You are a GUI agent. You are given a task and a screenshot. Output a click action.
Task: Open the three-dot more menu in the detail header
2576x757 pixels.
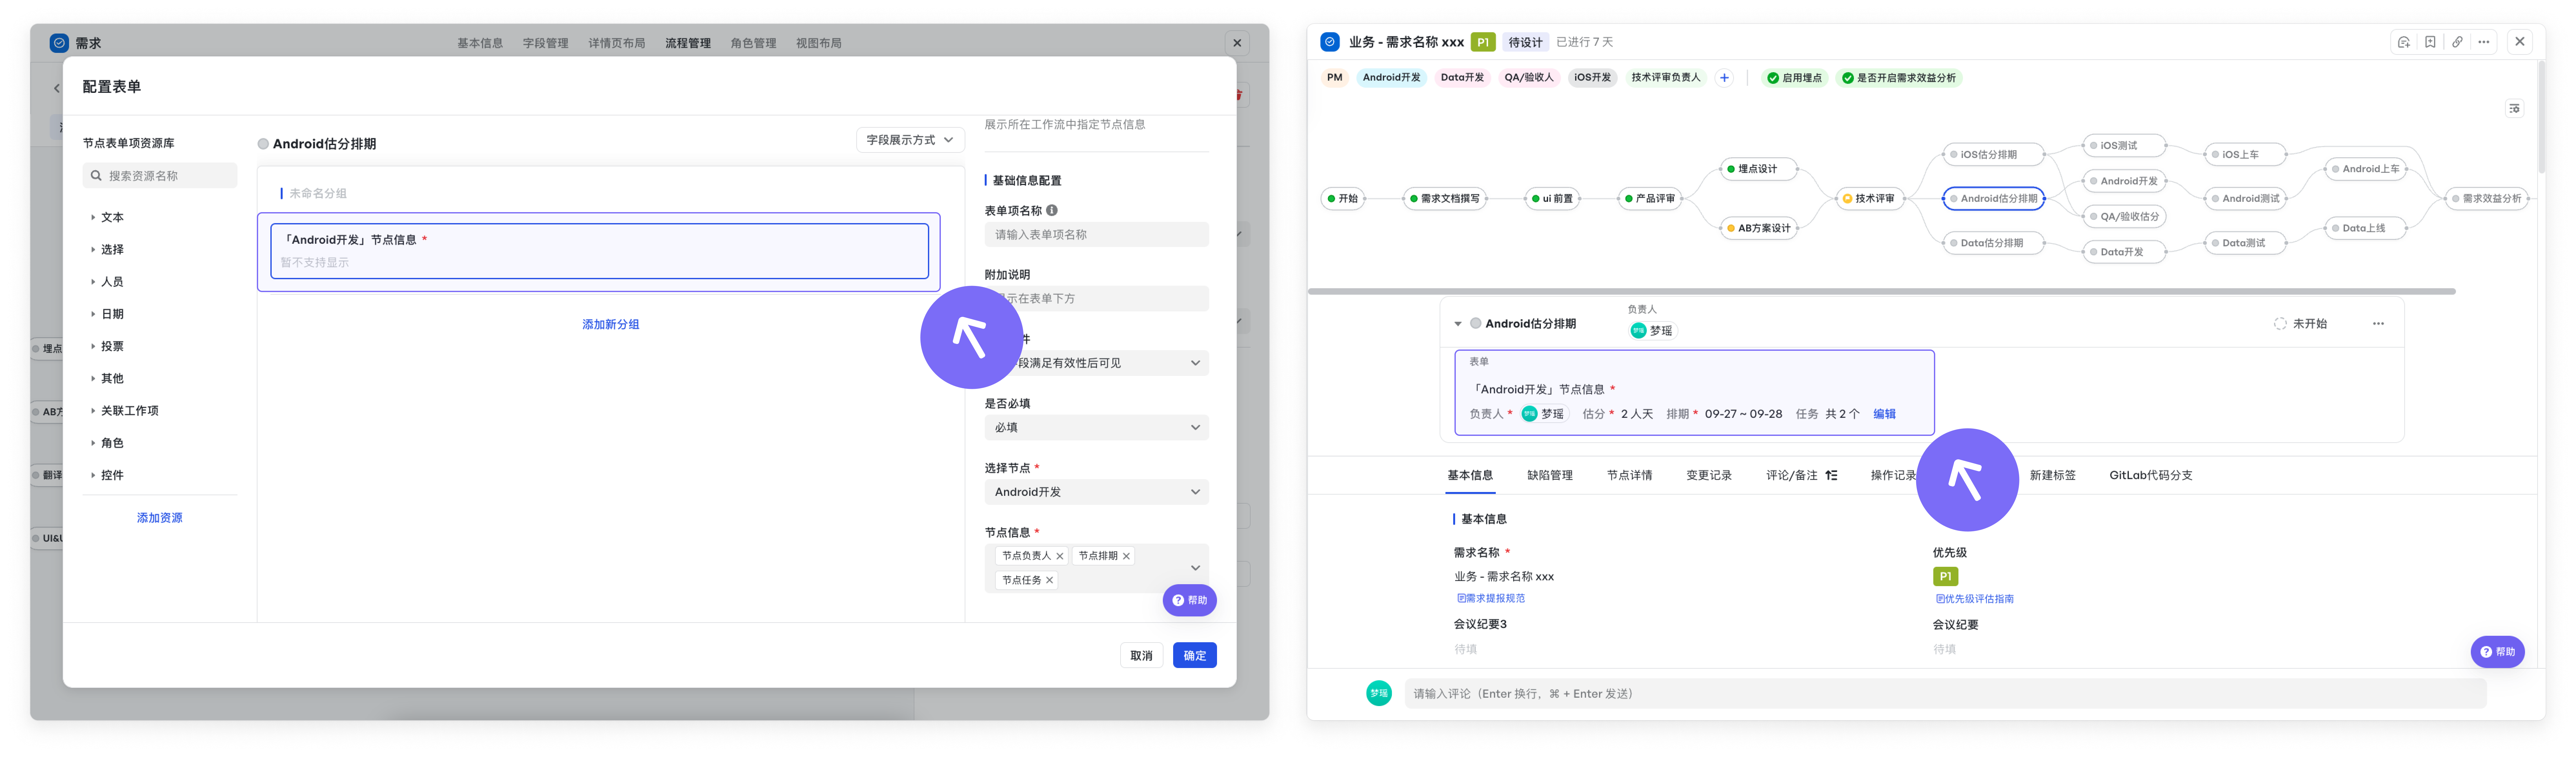(x=2484, y=42)
